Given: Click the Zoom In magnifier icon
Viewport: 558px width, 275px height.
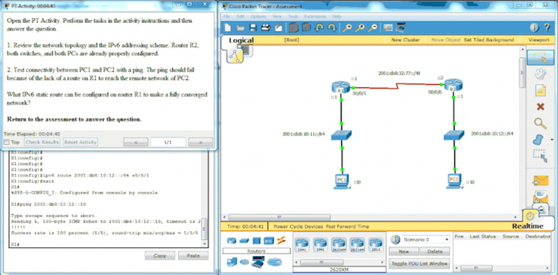Looking at the screenshot, I should (347, 28).
